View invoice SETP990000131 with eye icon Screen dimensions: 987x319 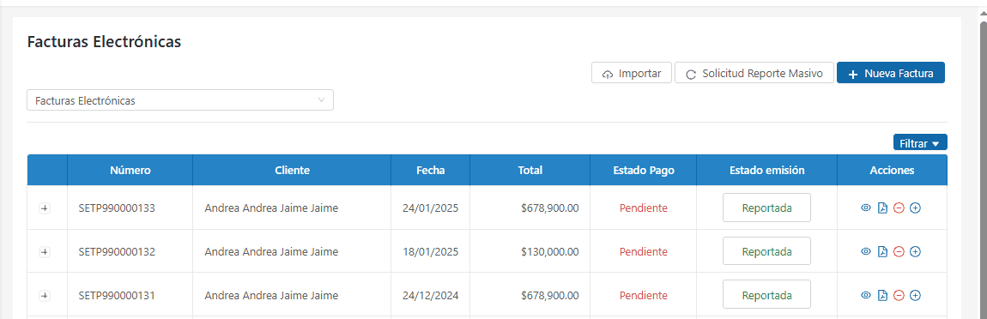click(865, 295)
